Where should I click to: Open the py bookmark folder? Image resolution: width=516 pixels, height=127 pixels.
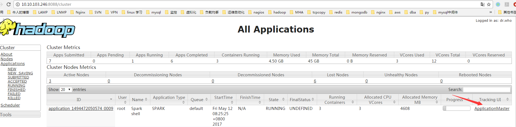[x=424, y=12]
